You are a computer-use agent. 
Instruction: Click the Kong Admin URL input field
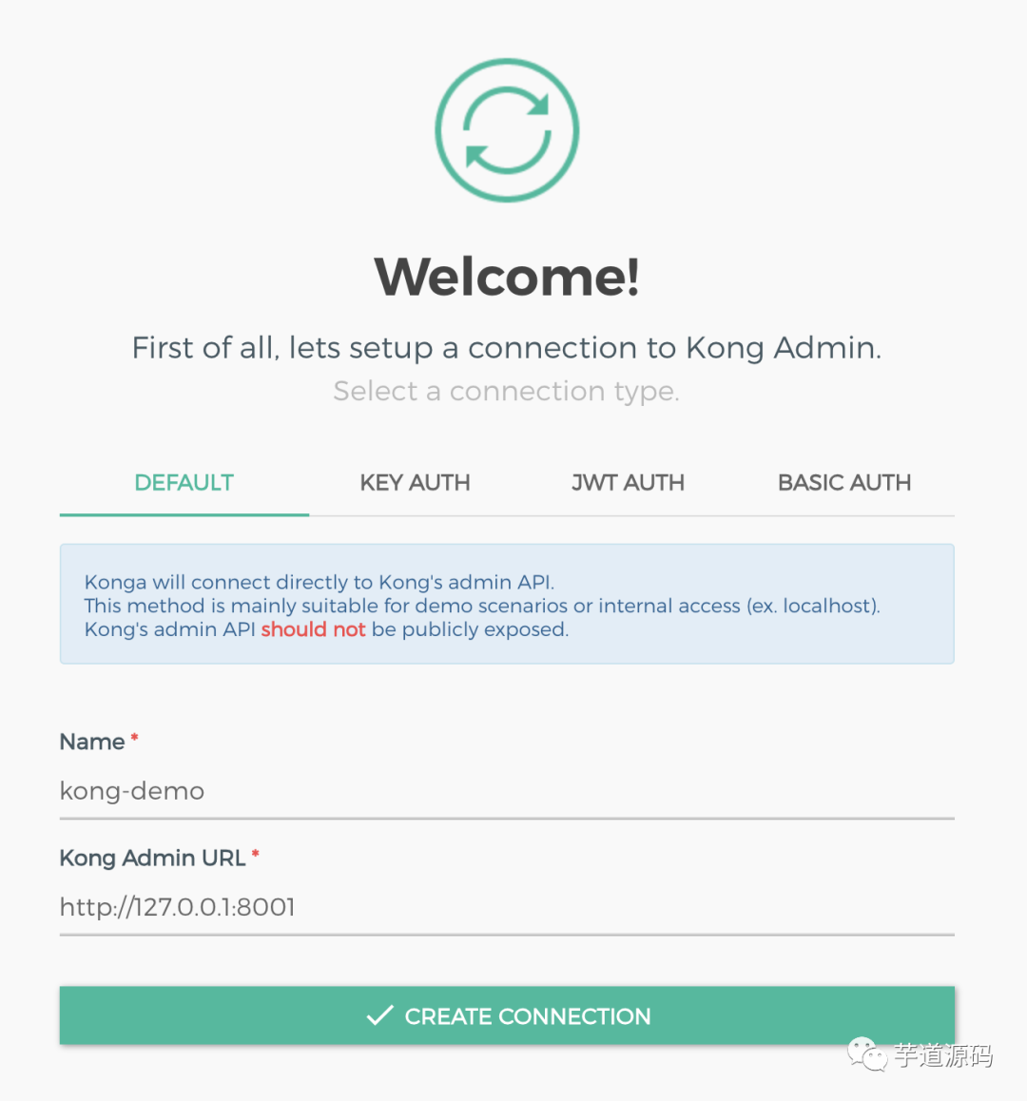coord(507,907)
